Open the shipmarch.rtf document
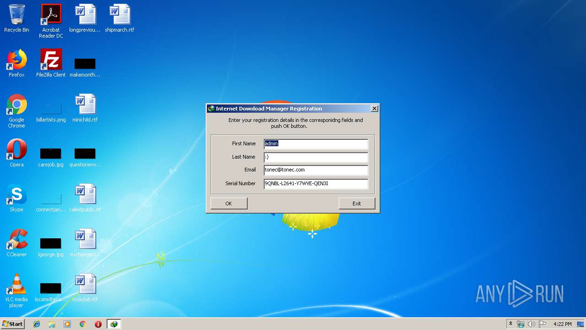 119,18
